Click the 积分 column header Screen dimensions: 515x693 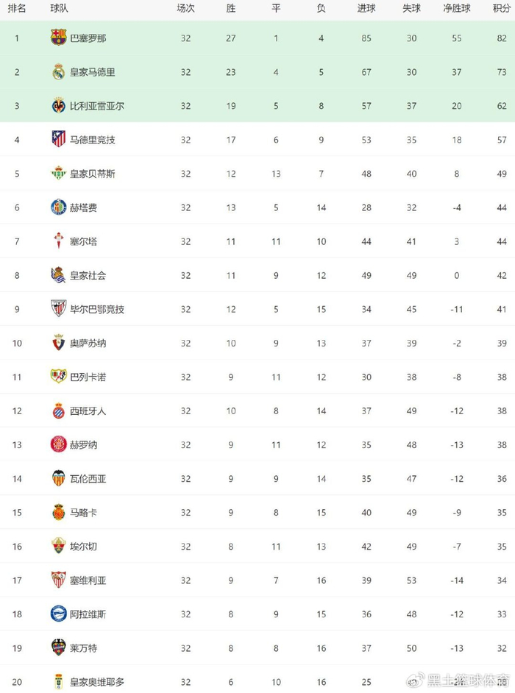tap(501, 8)
